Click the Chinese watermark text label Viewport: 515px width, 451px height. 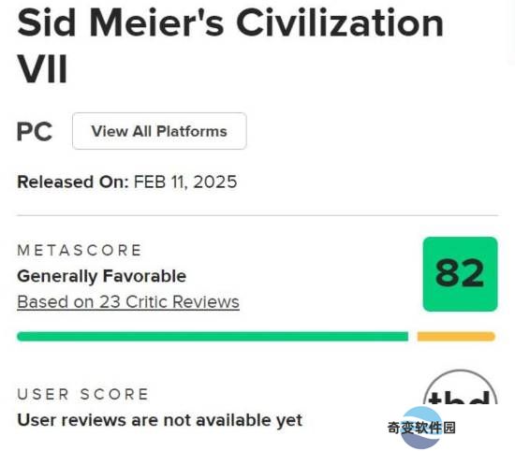pyautogui.click(x=421, y=428)
